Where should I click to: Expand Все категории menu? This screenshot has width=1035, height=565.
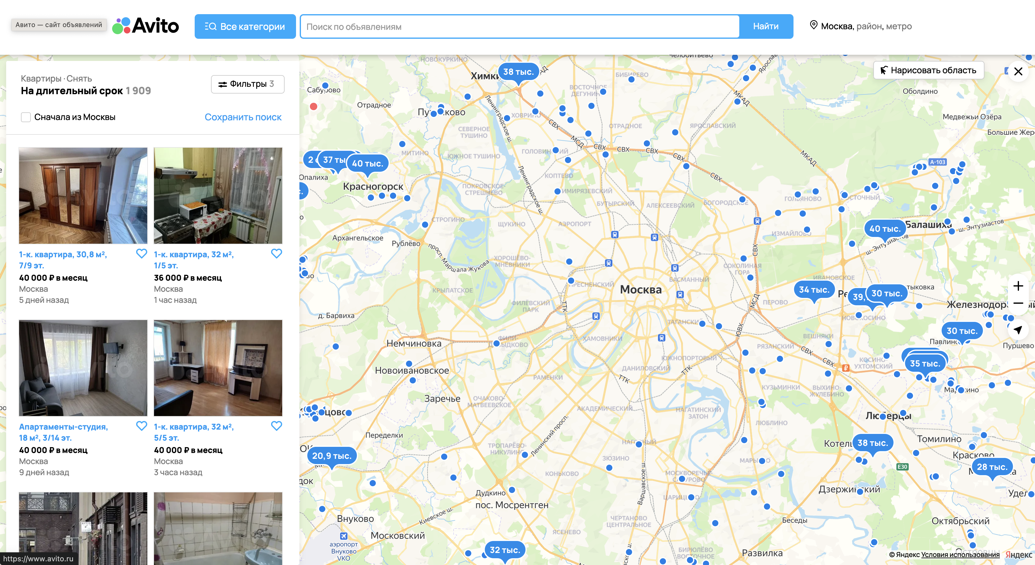245,26
